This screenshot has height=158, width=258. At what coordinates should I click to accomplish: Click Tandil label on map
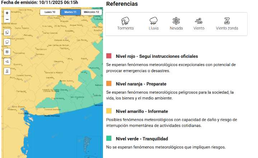click(x=83, y=72)
